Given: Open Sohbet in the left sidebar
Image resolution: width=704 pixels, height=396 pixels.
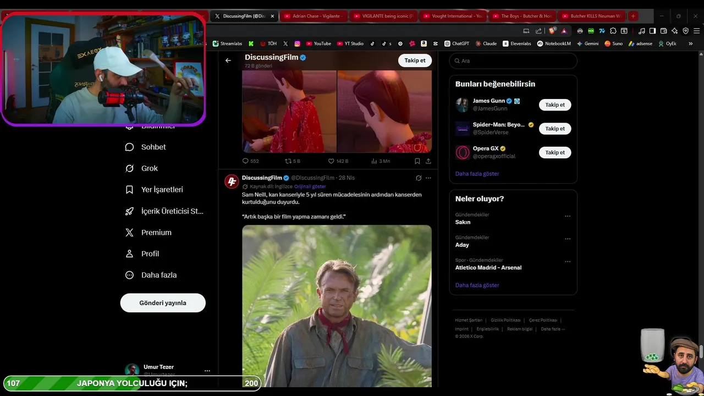Looking at the screenshot, I should [146, 147].
